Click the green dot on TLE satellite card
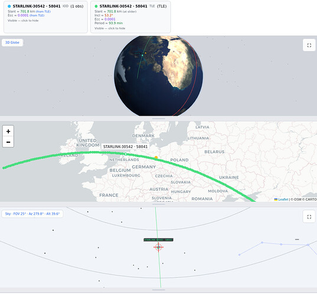The width and height of the screenshot is (317, 295). [x=96, y=6]
